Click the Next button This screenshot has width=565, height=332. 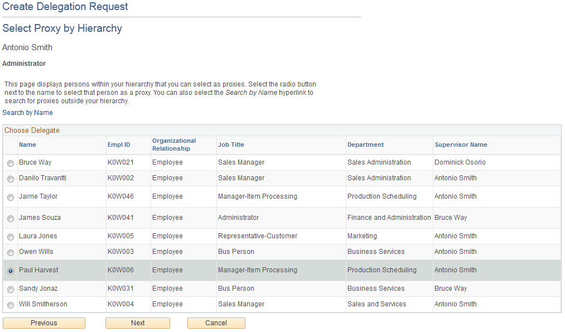point(137,323)
